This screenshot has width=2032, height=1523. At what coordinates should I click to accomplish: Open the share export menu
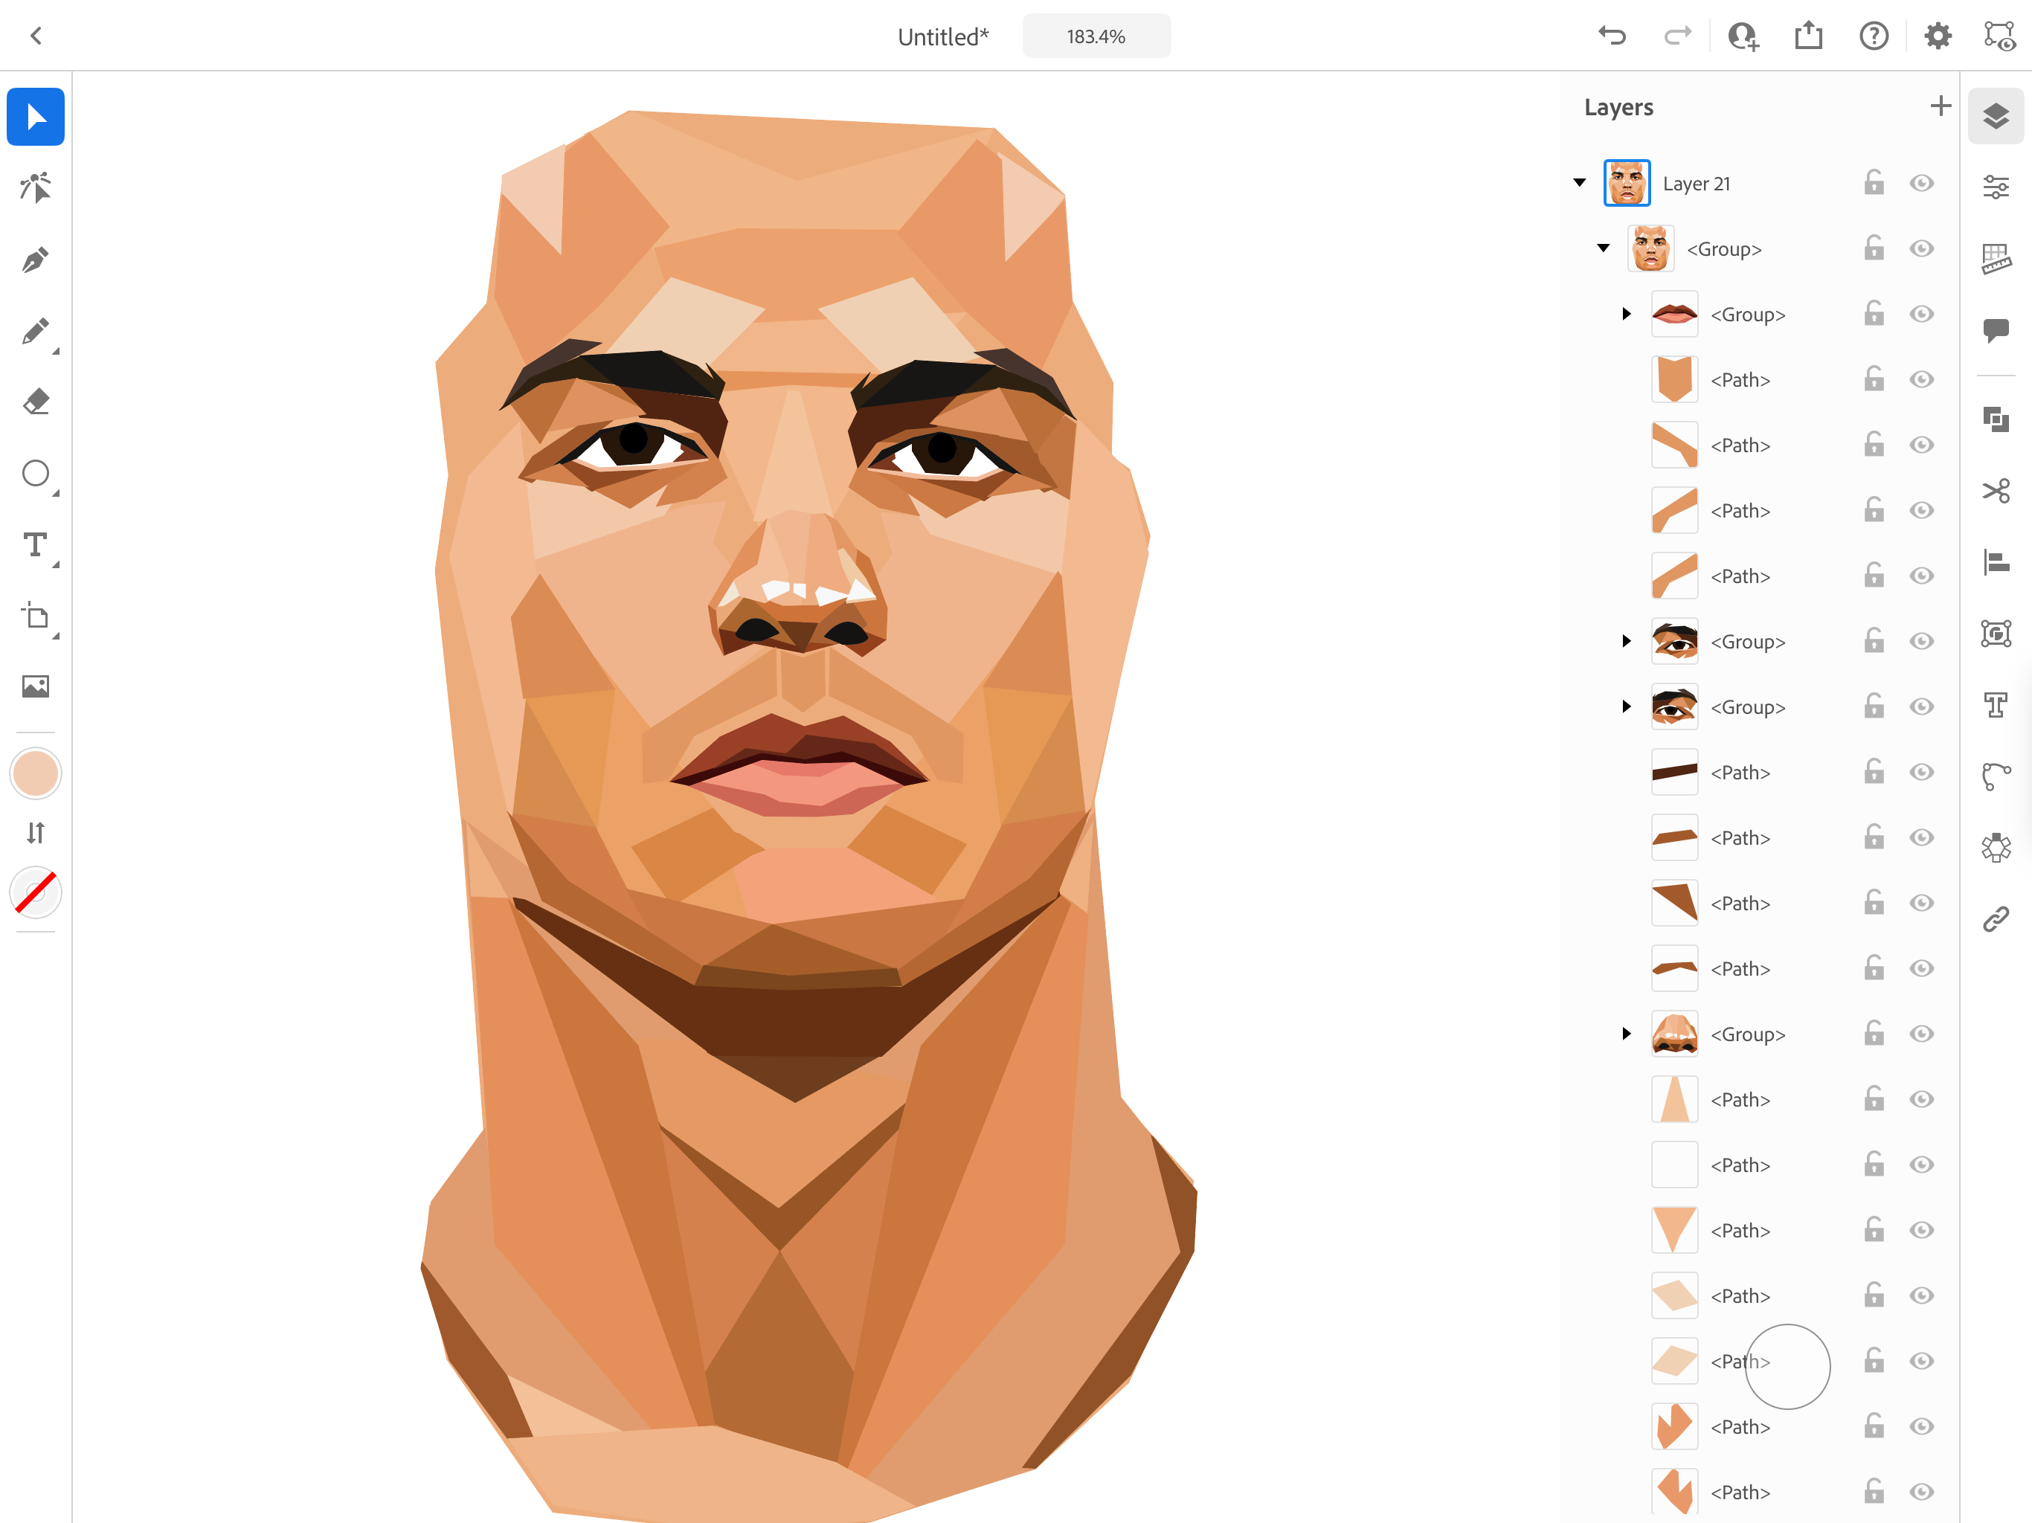click(1808, 36)
